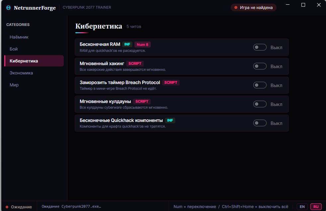Switch to Экономика category
The width and height of the screenshot is (326, 211).
(x=34, y=73)
